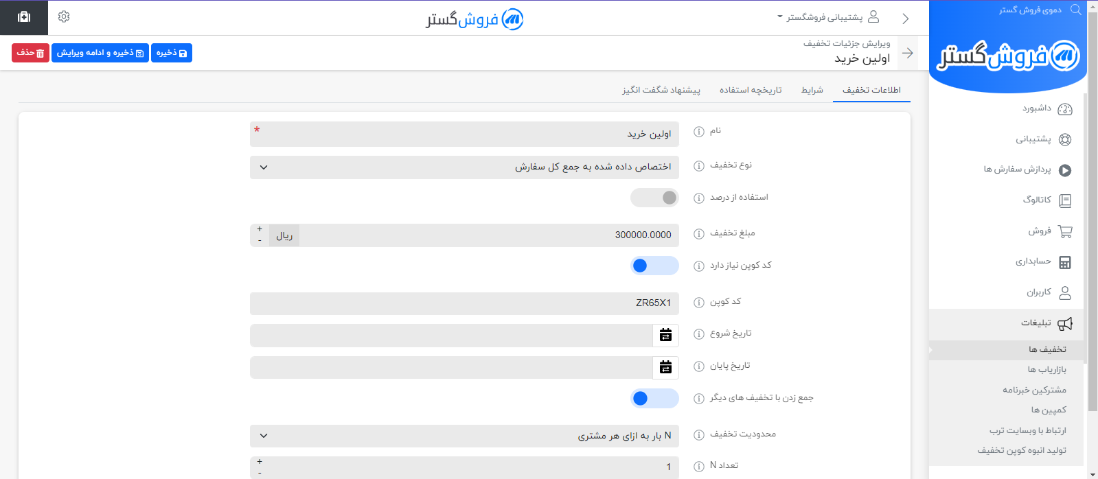Show info tooltip for استفاده از درصد
The height and width of the screenshot is (479, 1098).
point(698,198)
